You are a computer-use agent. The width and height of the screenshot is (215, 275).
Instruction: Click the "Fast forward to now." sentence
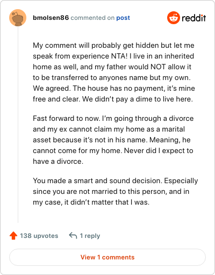67,118
